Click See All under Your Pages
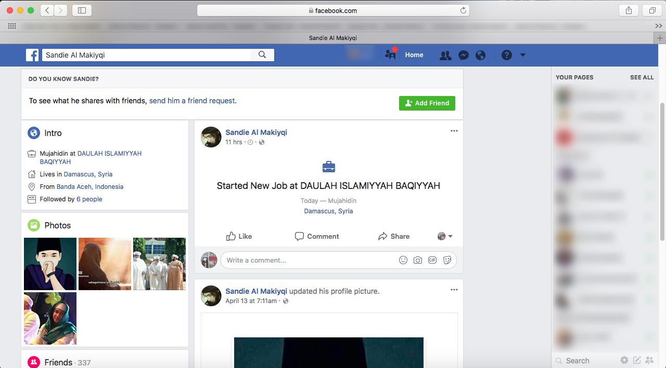 pos(642,77)
